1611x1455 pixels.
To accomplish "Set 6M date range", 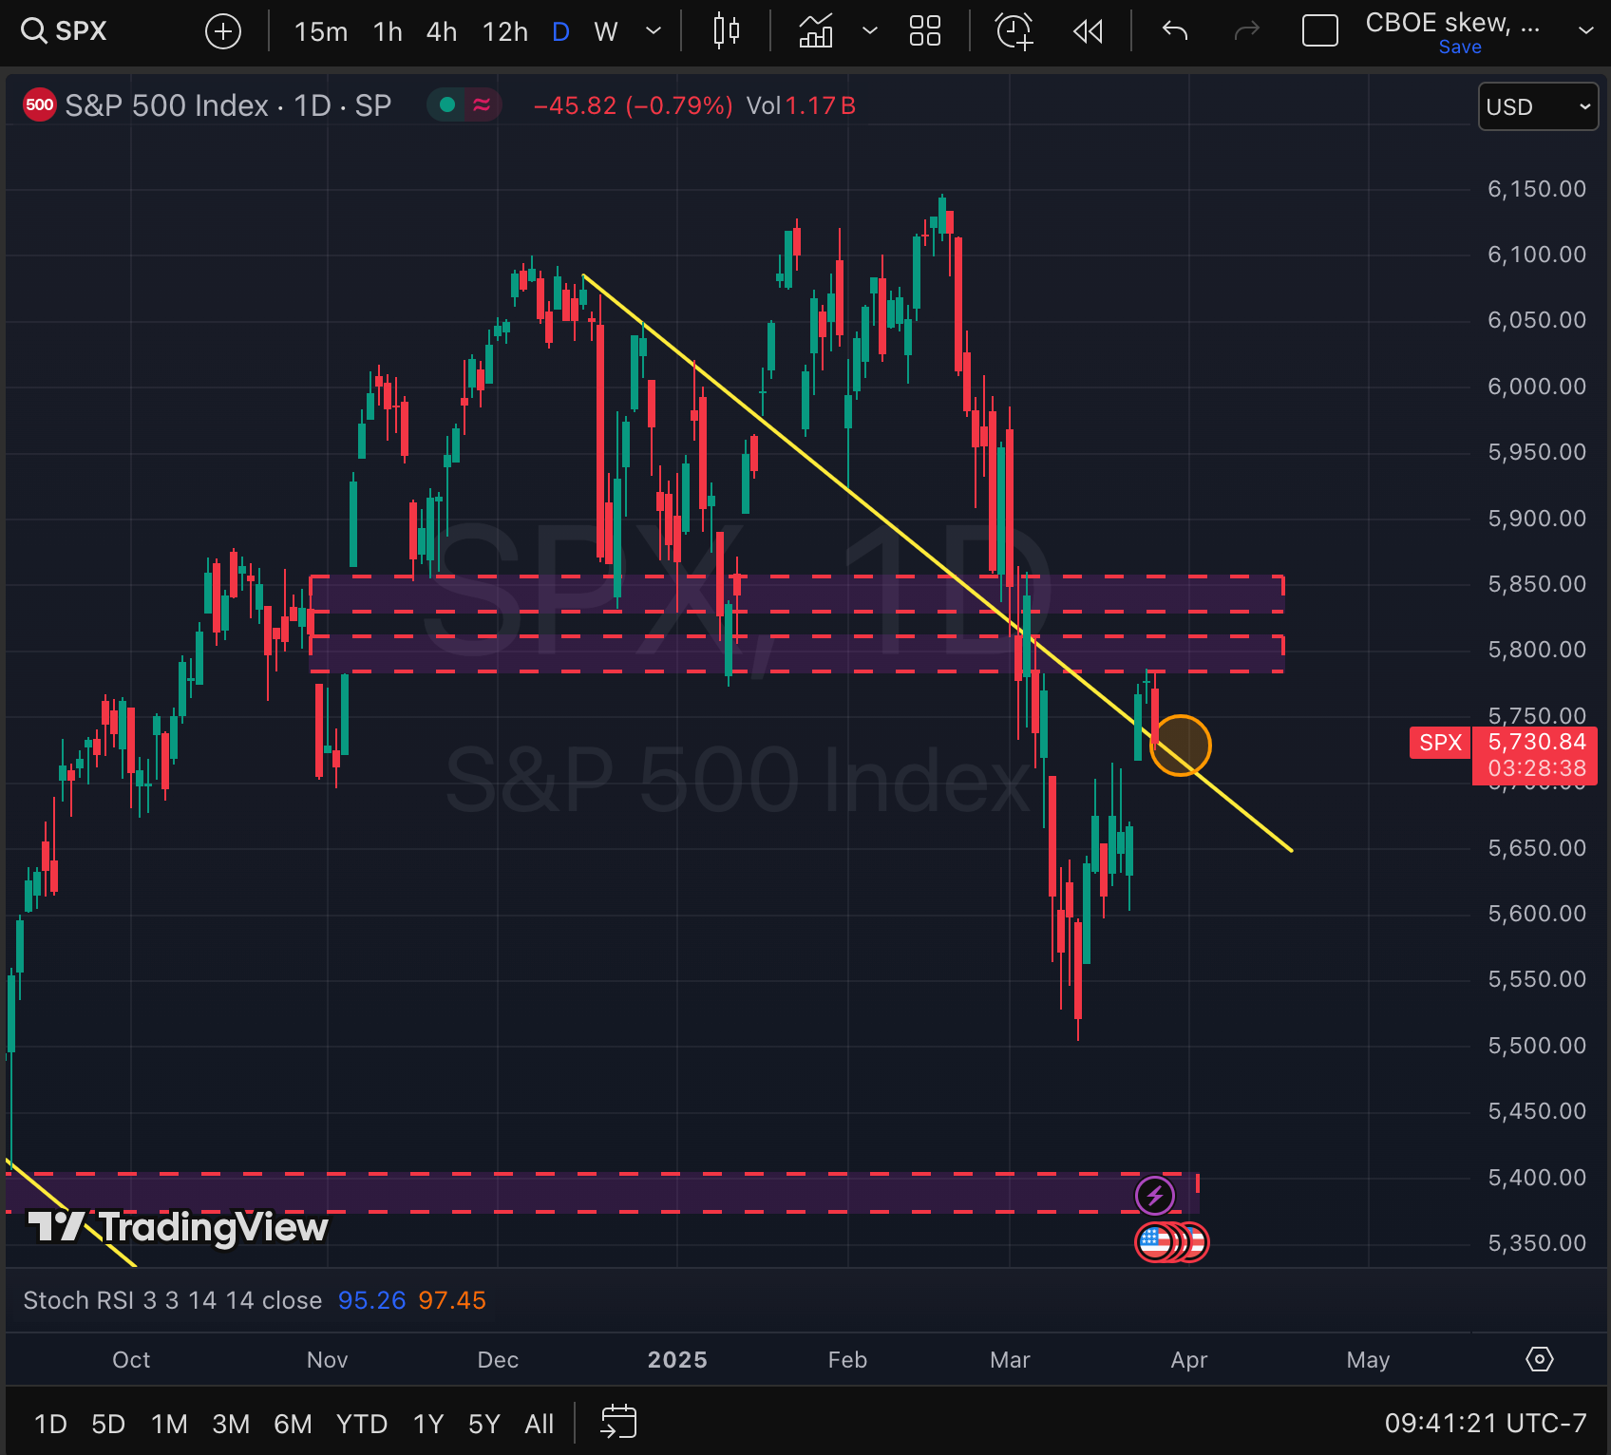I will [293, 1424].
